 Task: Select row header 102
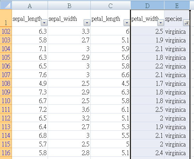[x=6, y=31]
